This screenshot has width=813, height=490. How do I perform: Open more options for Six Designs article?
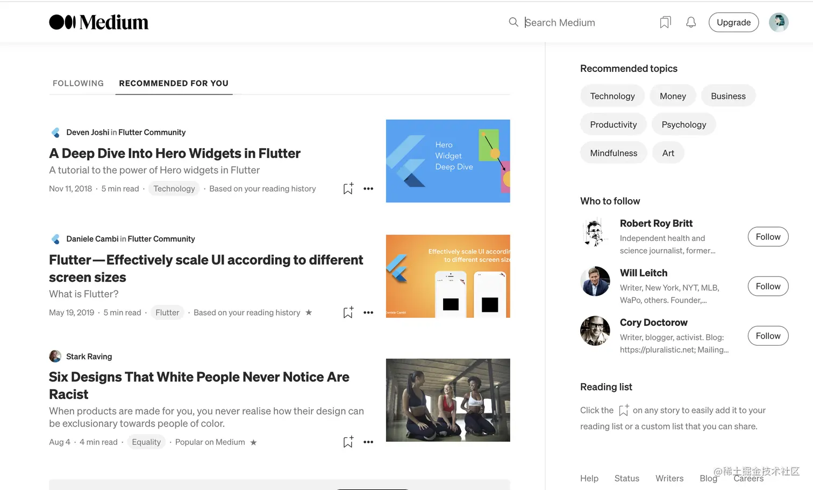(368, 442)
